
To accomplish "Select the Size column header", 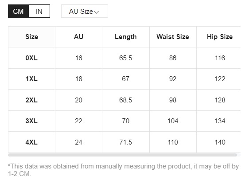I will pos(31,37).
